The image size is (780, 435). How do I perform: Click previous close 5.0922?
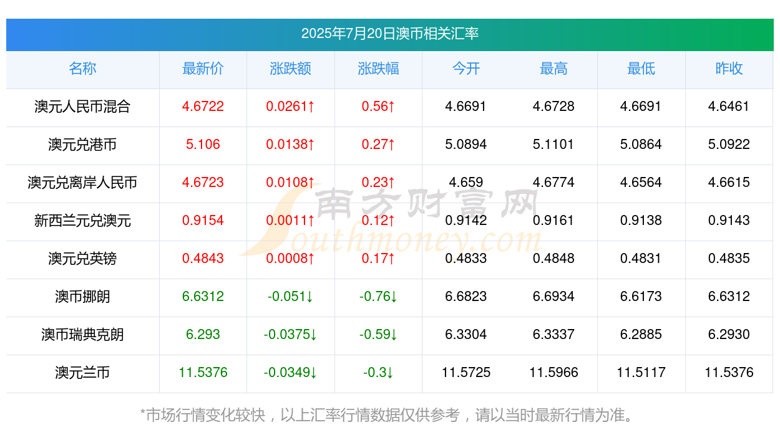729,145
